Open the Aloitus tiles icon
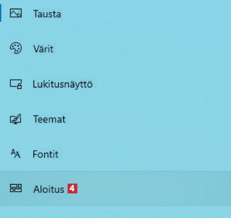231x218 pixels. [x=16, y=188]
